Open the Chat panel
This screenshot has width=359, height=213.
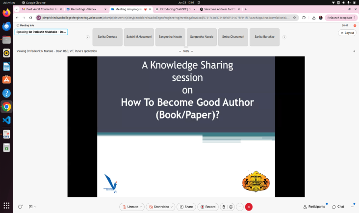pyautogui.click(x=338, y=207)
